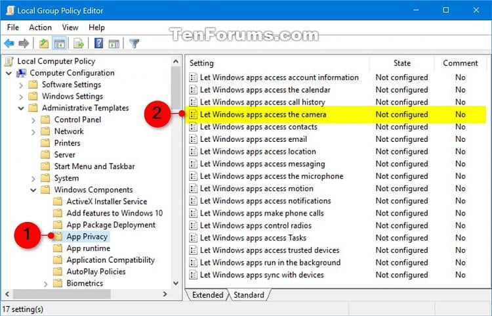The height and width of the screenshot is (316, 492).
Task: Click the tree pane scroll down arrow
Action: (x=176, y=283)
